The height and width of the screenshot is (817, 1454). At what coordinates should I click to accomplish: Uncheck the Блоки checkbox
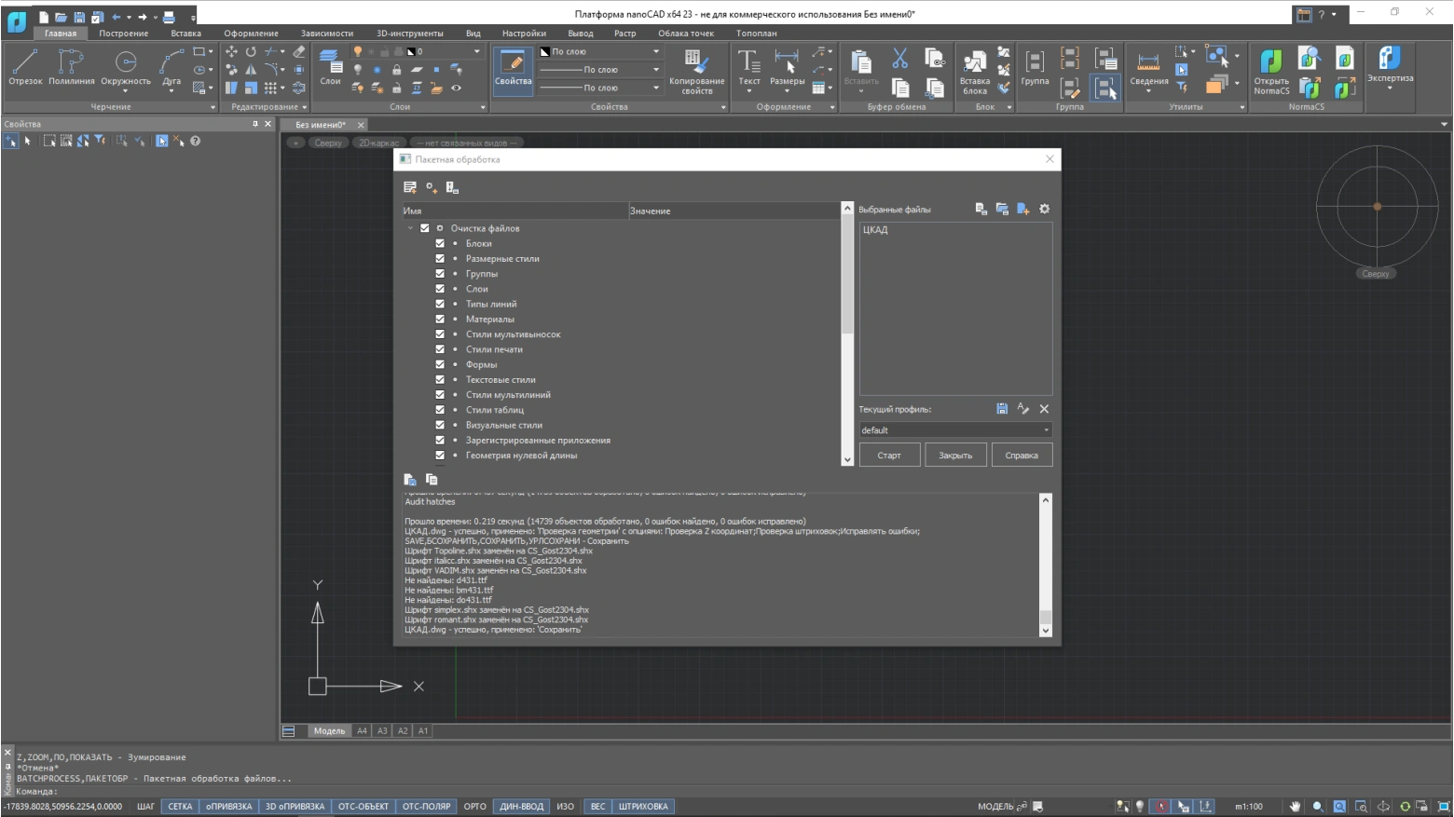tap(440, 243)
